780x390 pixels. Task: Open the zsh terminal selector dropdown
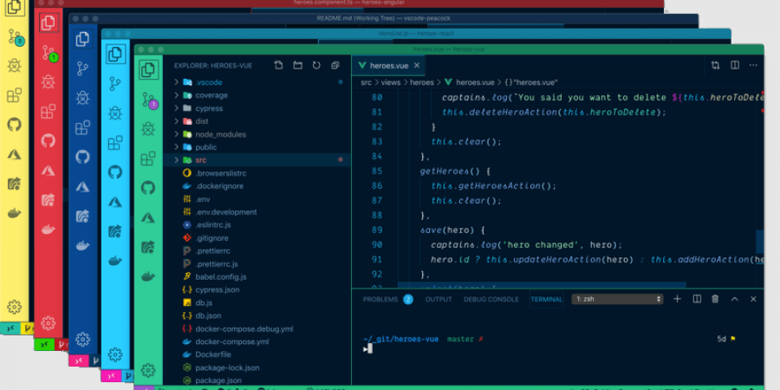pyautogui.click(x=617, y=299)
